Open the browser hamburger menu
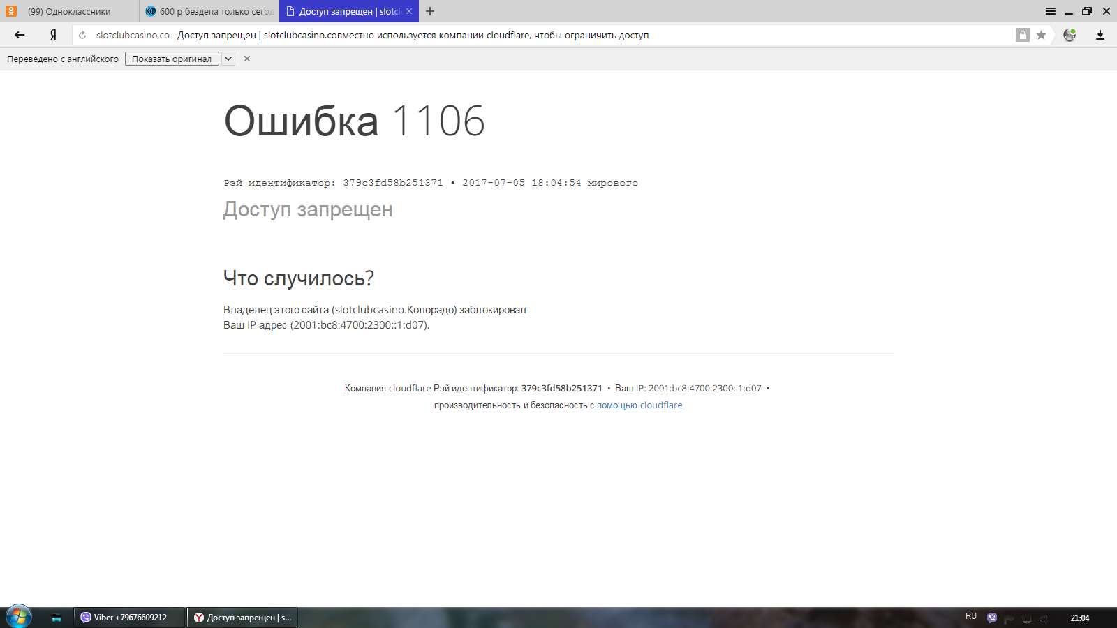The width and height of the screenshot is (1117, 628). pos(1050,11)
